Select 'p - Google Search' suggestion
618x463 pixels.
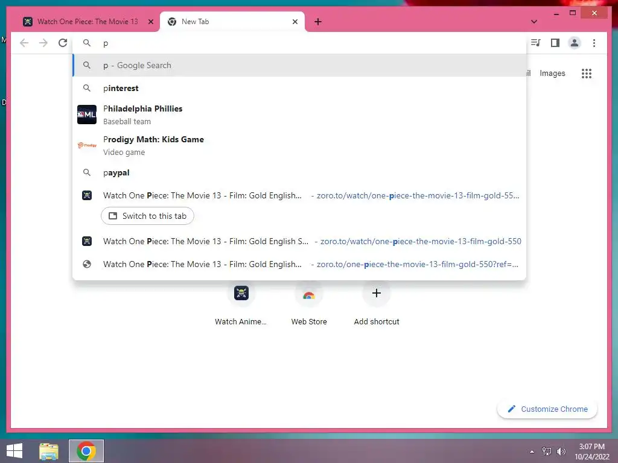click(x=299, y=65)
